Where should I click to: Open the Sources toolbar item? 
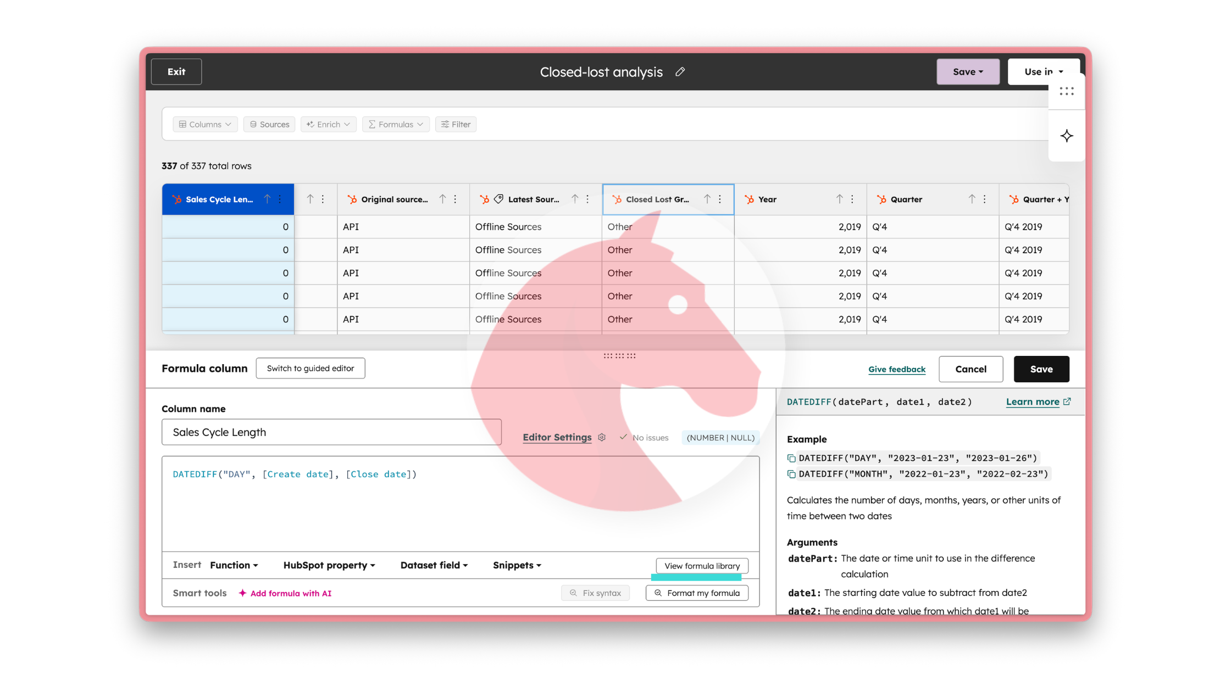pyautogui.click(x=269, y=125)
